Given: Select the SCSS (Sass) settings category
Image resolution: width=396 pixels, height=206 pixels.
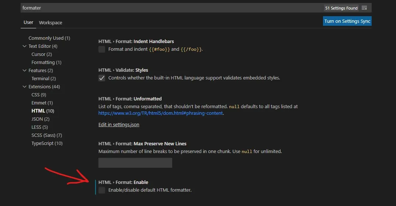Looking at the screenshot, I should tap(46, 135).
